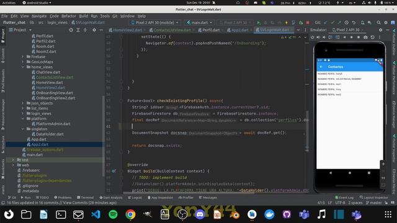
Task: Run the app with the green play button
Action: click(x=259, y=22)
